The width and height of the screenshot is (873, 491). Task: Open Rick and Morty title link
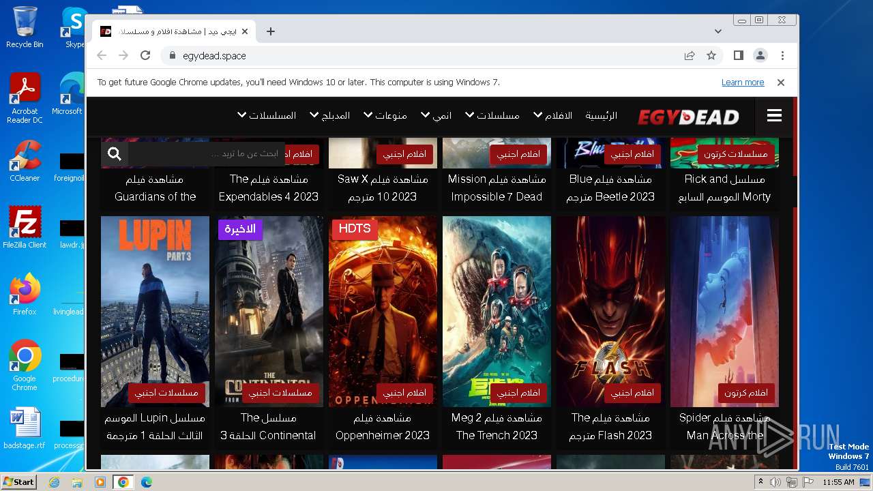coord(724,188)
